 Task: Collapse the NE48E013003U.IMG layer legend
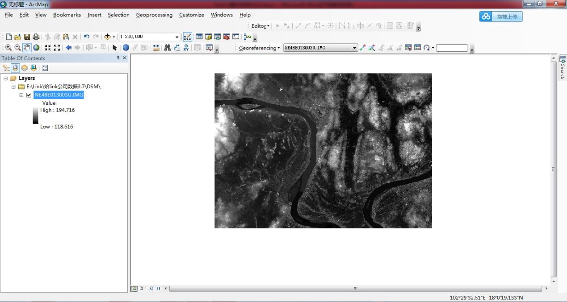pyautogui.click(x=21, y=95)
